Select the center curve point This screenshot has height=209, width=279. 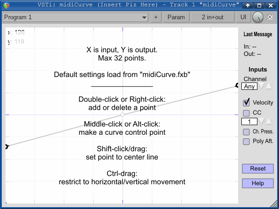tap(123, 115)
